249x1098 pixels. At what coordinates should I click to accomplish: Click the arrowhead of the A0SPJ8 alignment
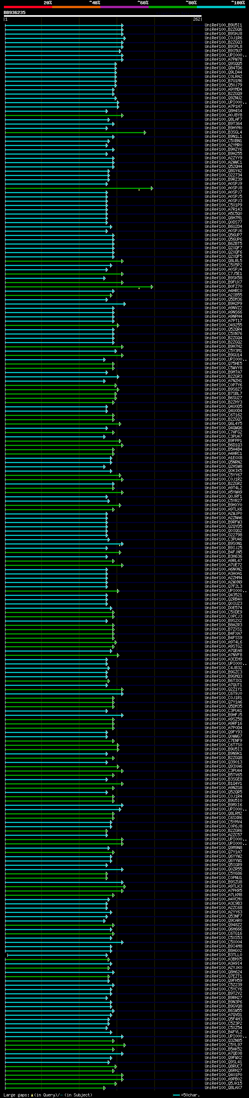(x=151, y=189)
